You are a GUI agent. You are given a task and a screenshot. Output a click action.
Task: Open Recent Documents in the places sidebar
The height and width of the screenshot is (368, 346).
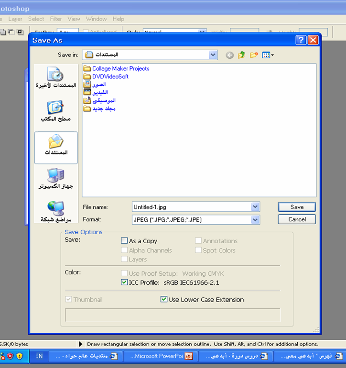pos(56,79)
